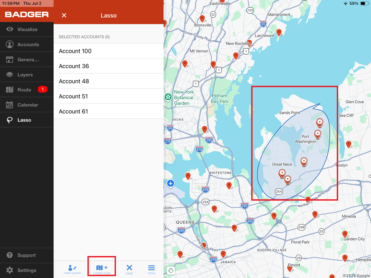Select Account 36 in the list
This screenshot has width=371, height=278.
pos(109,66)
